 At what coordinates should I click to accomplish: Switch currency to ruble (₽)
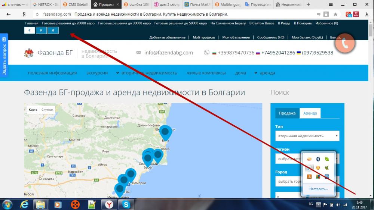coord(41,30)
